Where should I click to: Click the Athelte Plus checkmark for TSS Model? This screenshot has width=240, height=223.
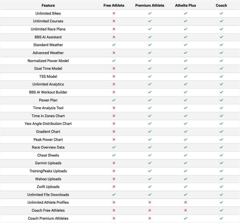click(185, 76)
